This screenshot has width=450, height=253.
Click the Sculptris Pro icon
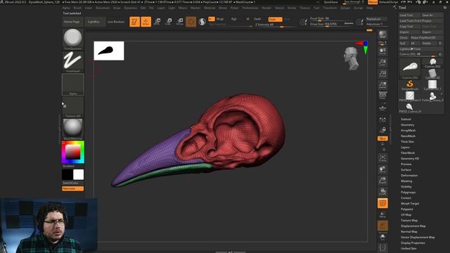[202, 22]
